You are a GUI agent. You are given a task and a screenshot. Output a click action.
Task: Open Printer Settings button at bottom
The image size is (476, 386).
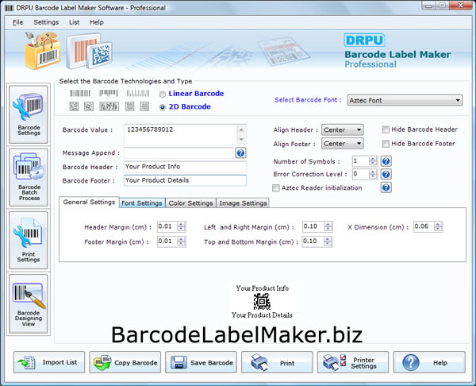353,362
